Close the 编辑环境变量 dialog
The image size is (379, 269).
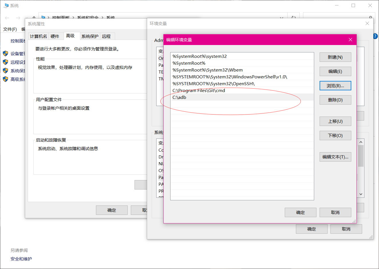[350, 40]
